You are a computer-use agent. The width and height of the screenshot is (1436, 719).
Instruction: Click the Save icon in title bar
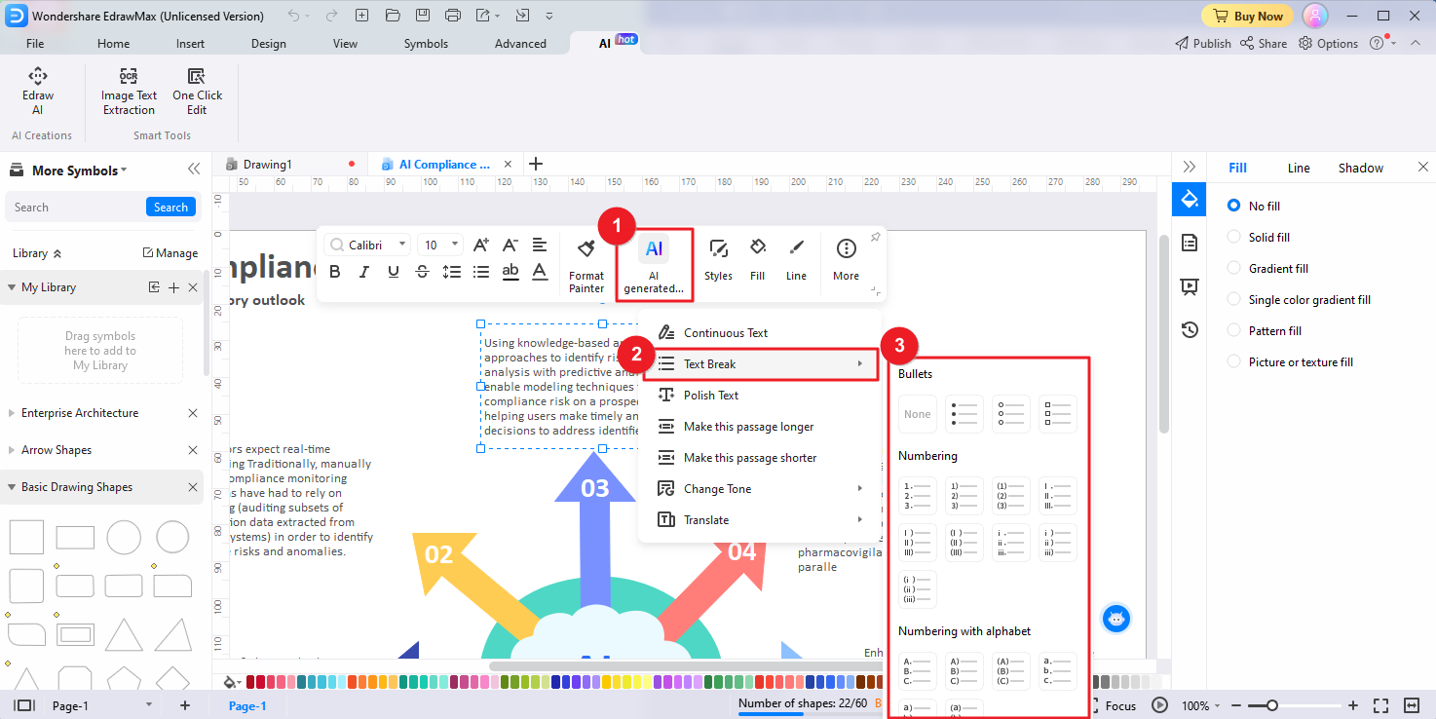click(422, 16)
